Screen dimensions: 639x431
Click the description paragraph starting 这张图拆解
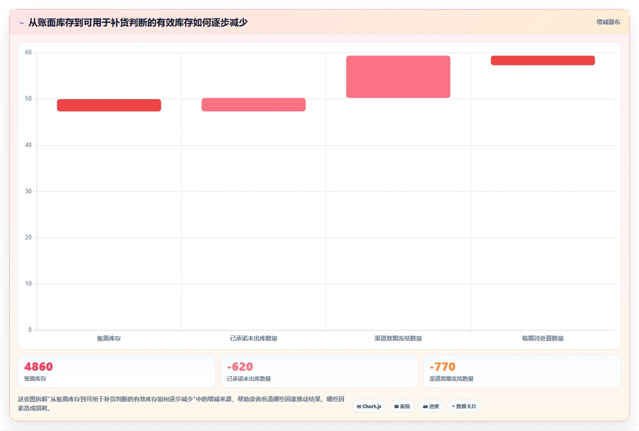pyautogui.click(x=181, y=404)
